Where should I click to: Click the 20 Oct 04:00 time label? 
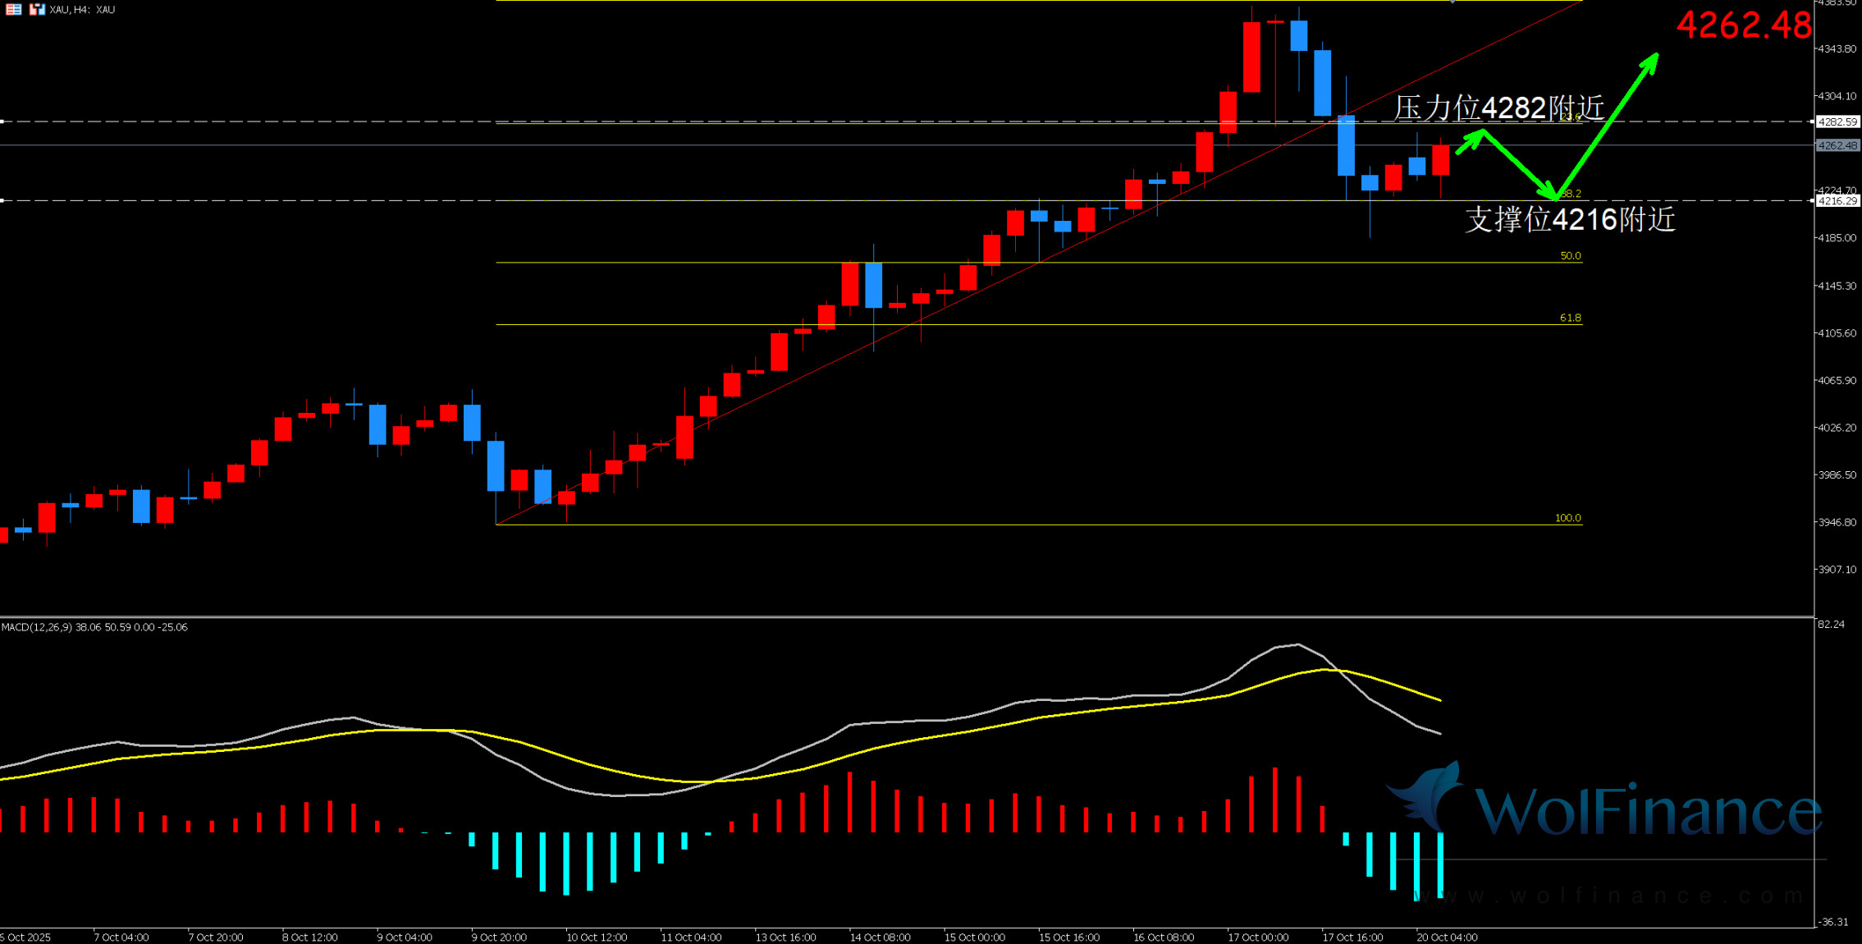pos(1447,937)
